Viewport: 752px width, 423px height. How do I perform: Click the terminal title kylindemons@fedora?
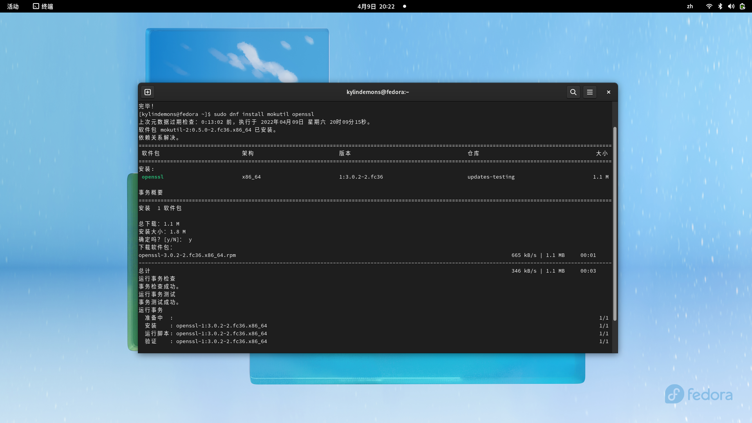[378, 92]
